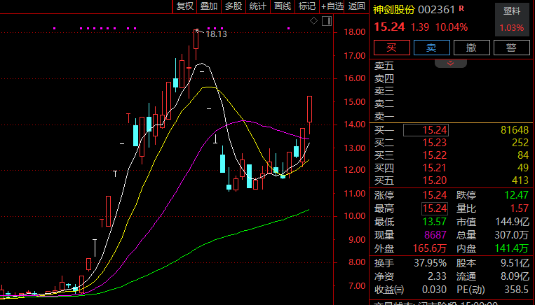Click the 标记 mark tool

coord(306,6)
